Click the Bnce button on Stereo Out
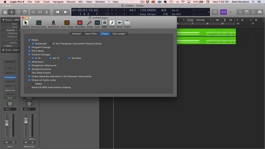265x149 pixels. point(32,139)
